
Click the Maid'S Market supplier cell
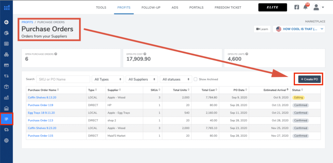pos(124,136)
